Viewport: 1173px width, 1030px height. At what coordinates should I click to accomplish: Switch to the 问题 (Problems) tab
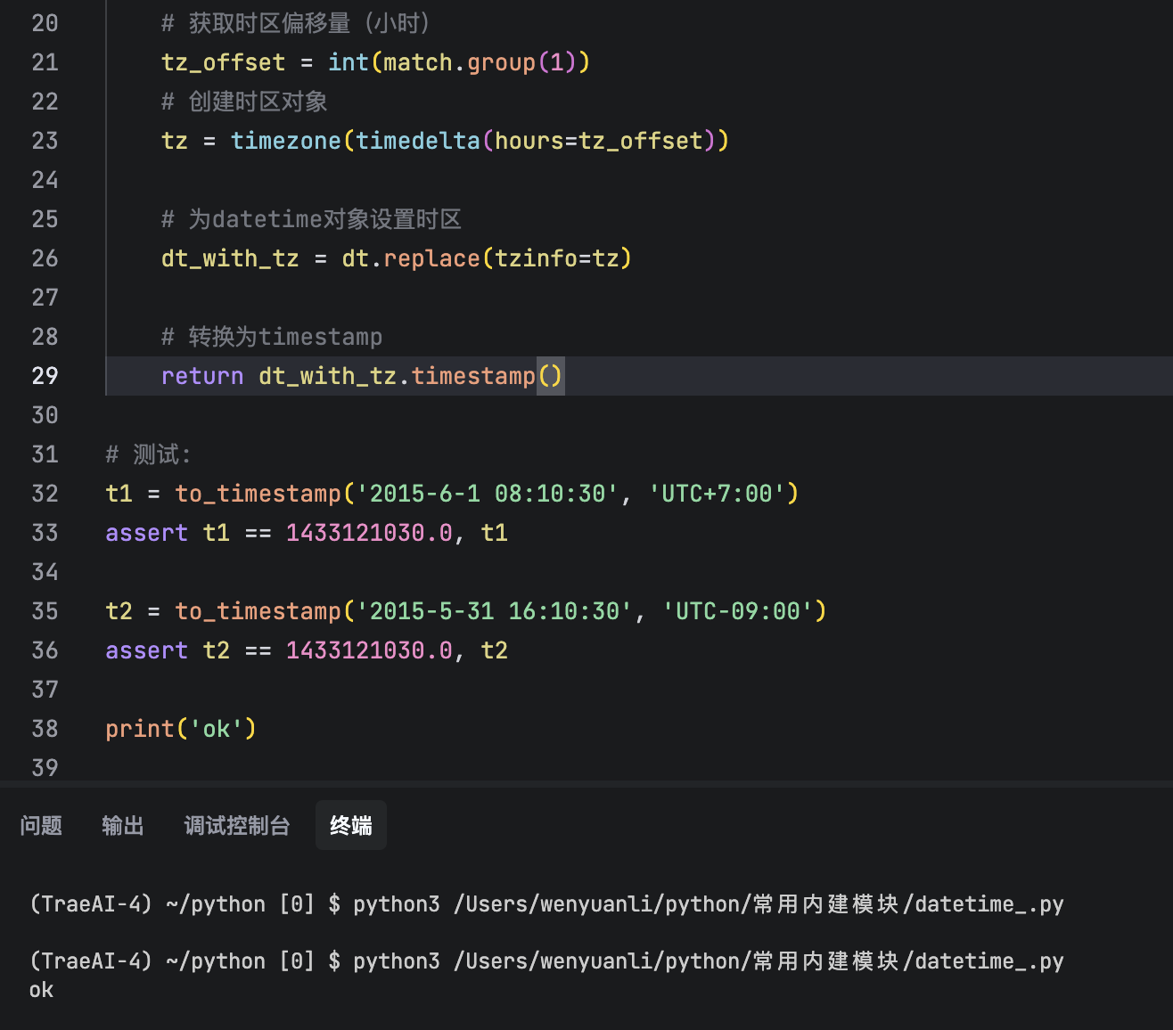click(40, 825)
